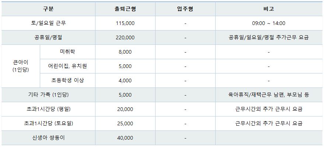This screenshot has height=147, width=324.
Task: Click the 토/일요일 근무 row label
Action: [x=48, y=23]
